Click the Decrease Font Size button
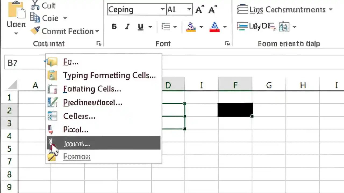Screen dimensions: 344x193 [212, 9]
